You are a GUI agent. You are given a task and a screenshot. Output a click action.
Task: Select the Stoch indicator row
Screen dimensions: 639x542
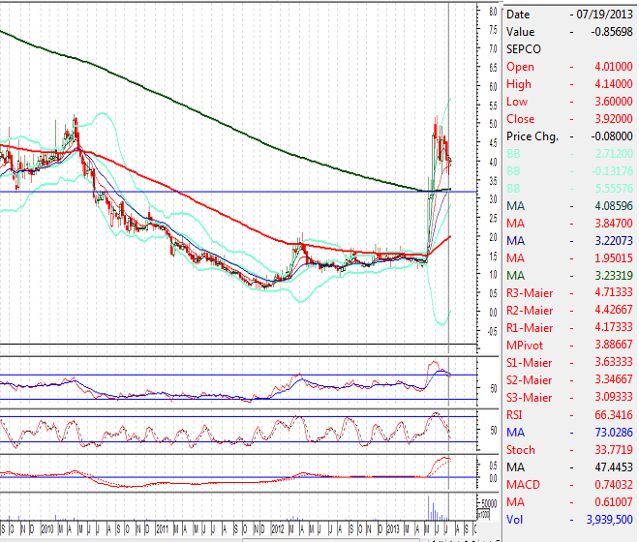(x=569, y=450)
